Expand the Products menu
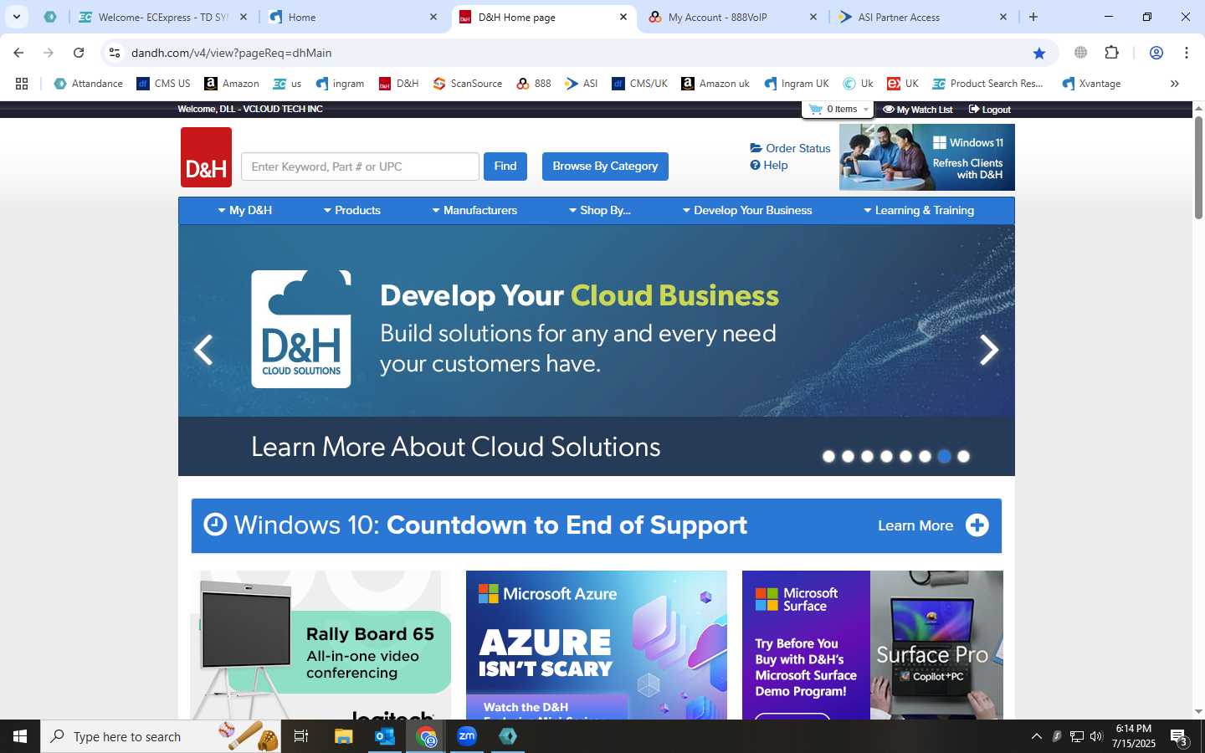Image resolution: width=1205 pixels, height=753 pixels. [352, 211]
